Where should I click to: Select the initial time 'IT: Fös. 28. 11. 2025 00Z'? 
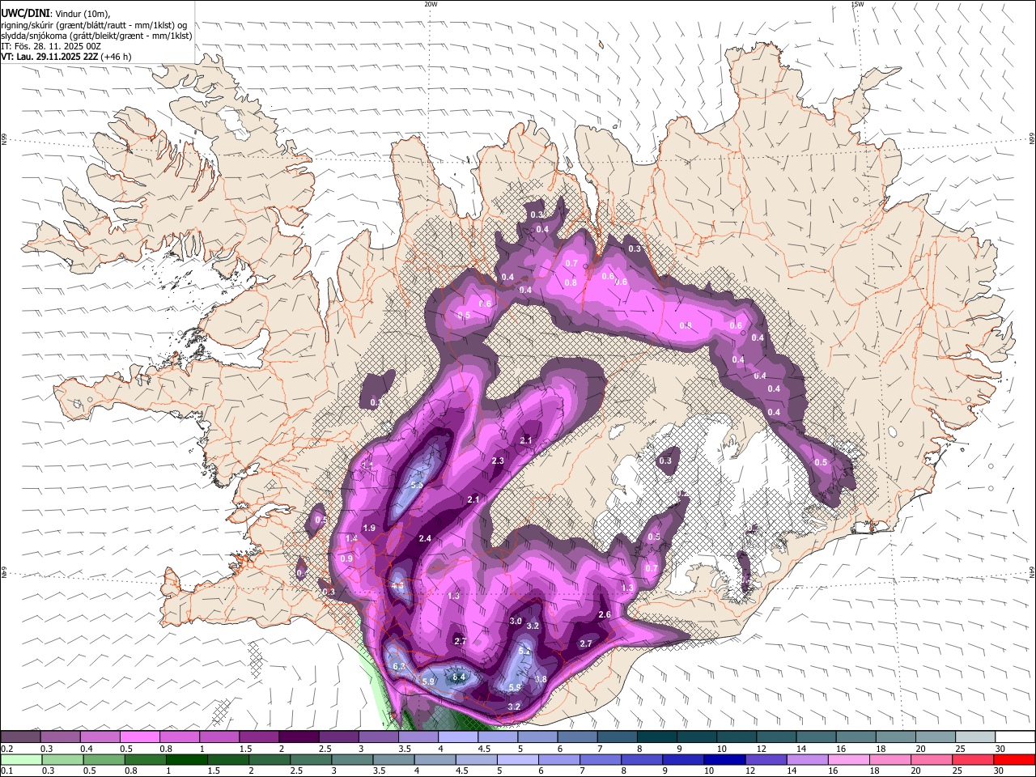[x=51, y=46]
